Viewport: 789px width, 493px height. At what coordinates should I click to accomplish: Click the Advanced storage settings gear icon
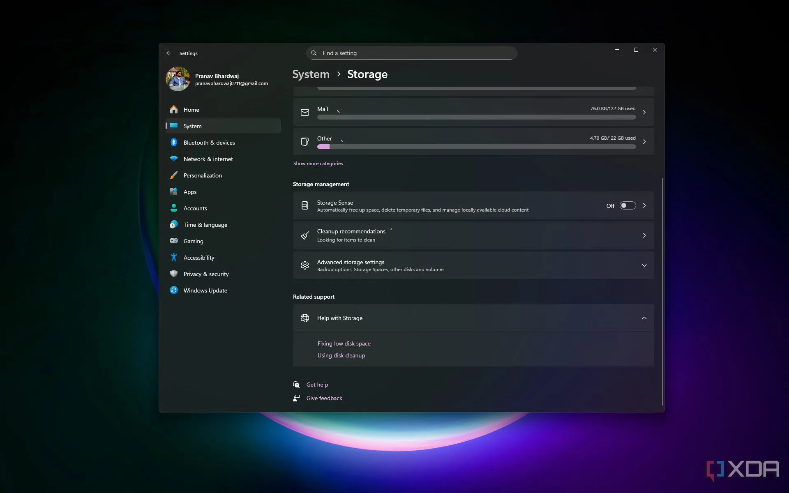[x=305, y=265]
